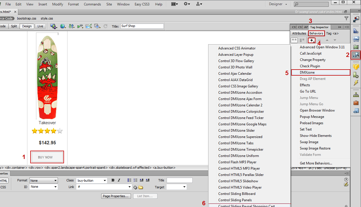Image resolution: width=361 pixels, height=207 pixels.
Task: Select a.buy-button in tag selector
Action: tap(164, 168)
